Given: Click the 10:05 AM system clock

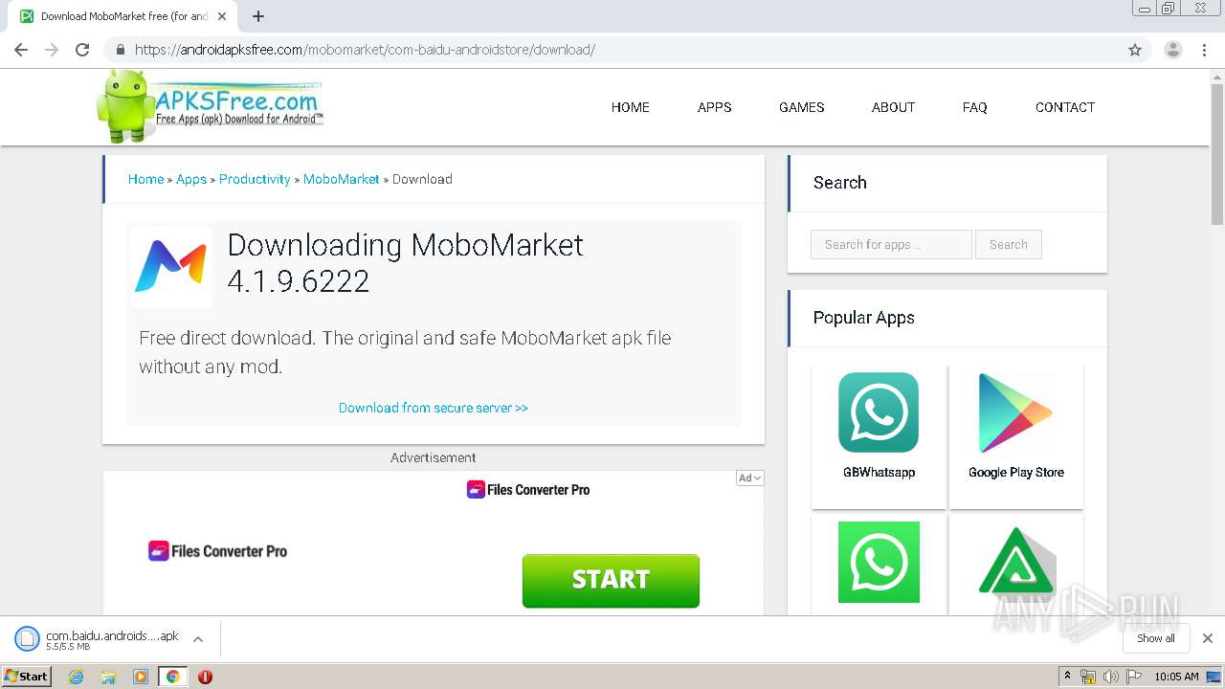Looking at the screenshot, I should [x=1176, y=677].
